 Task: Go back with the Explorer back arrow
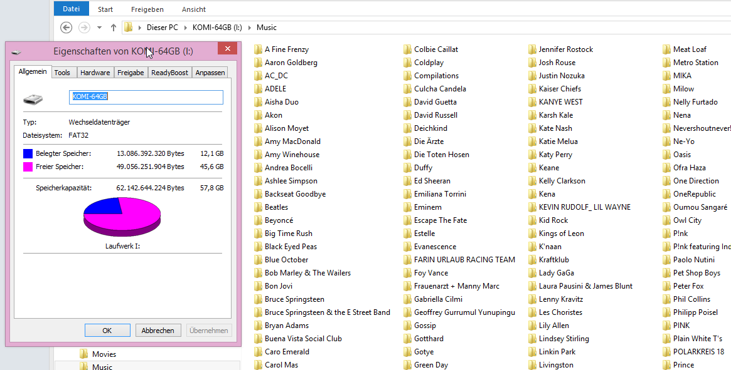[x=67, y=28]
